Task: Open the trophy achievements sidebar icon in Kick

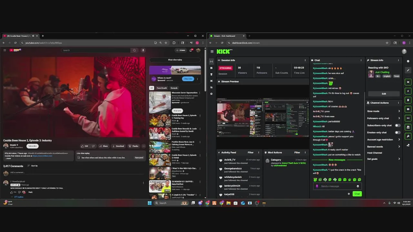Action: 211,74
